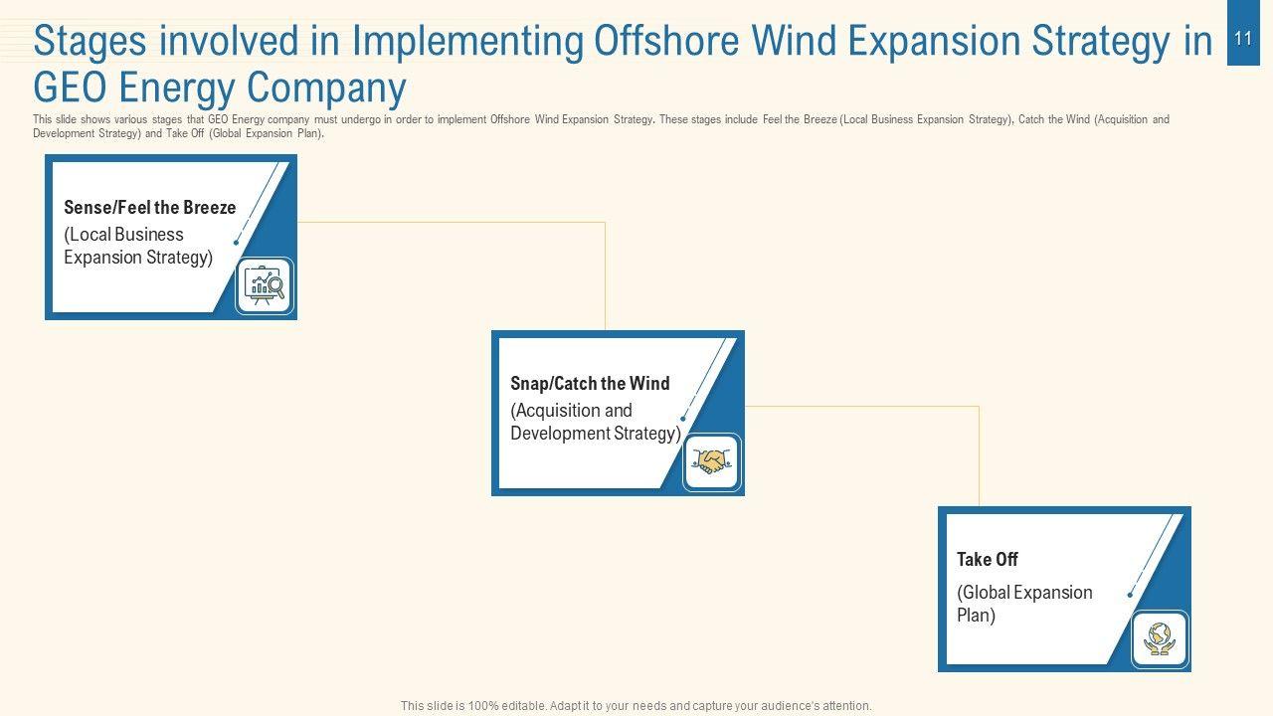The width and height of the screenshot is (1273, 716).
Task: Click the globe in hands icon
Action: (x=1159, y=638)
